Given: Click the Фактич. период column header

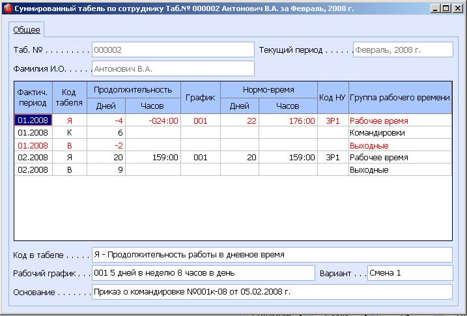Looking at the screenshot, I should (33, 98).
